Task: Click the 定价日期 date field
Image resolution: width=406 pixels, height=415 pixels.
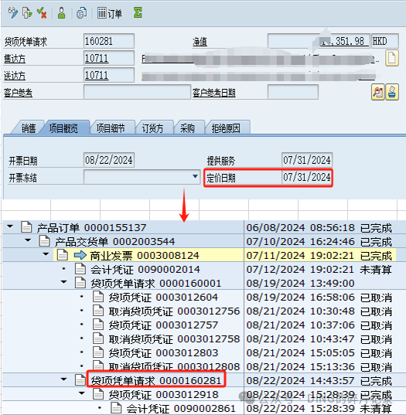Action: click(x=307, y=177)
